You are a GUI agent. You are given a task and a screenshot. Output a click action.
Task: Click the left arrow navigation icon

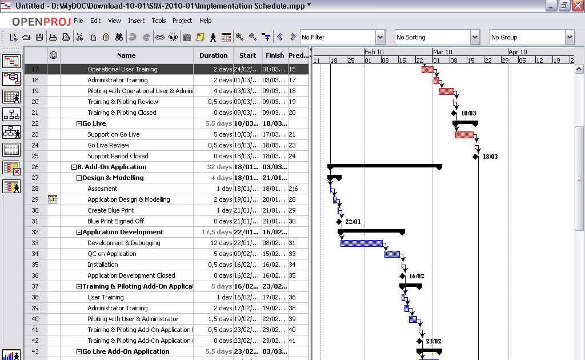(280, 37)
